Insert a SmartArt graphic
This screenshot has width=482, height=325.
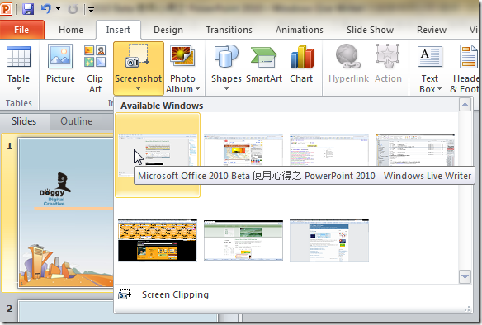click(264, 64)
